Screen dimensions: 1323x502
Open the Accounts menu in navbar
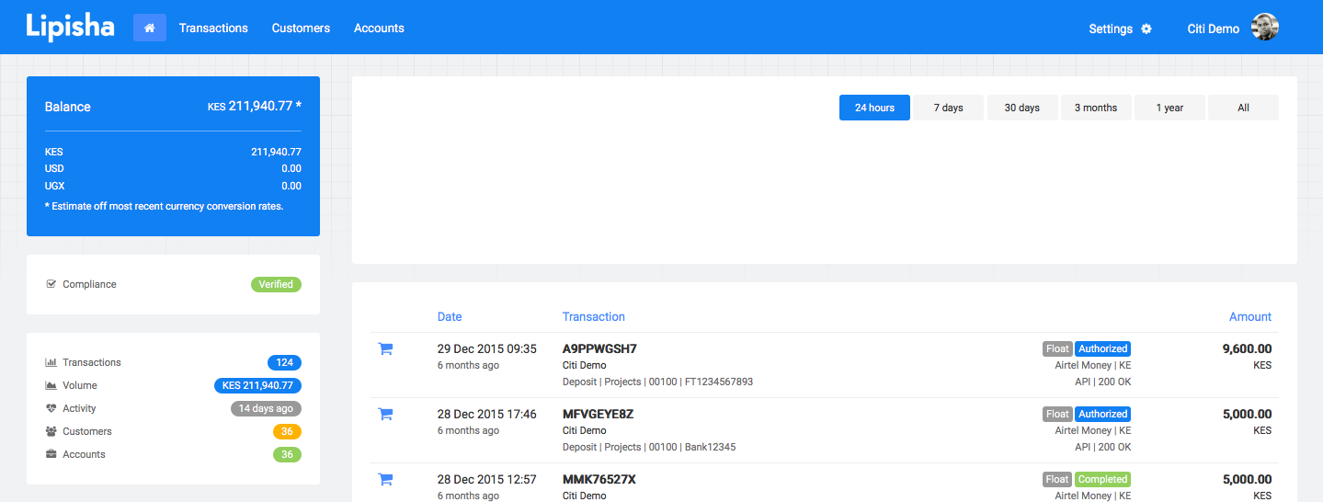click(379, 29)
